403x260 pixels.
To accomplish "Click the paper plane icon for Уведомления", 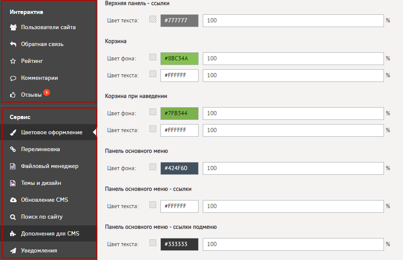I will point(13,251).
